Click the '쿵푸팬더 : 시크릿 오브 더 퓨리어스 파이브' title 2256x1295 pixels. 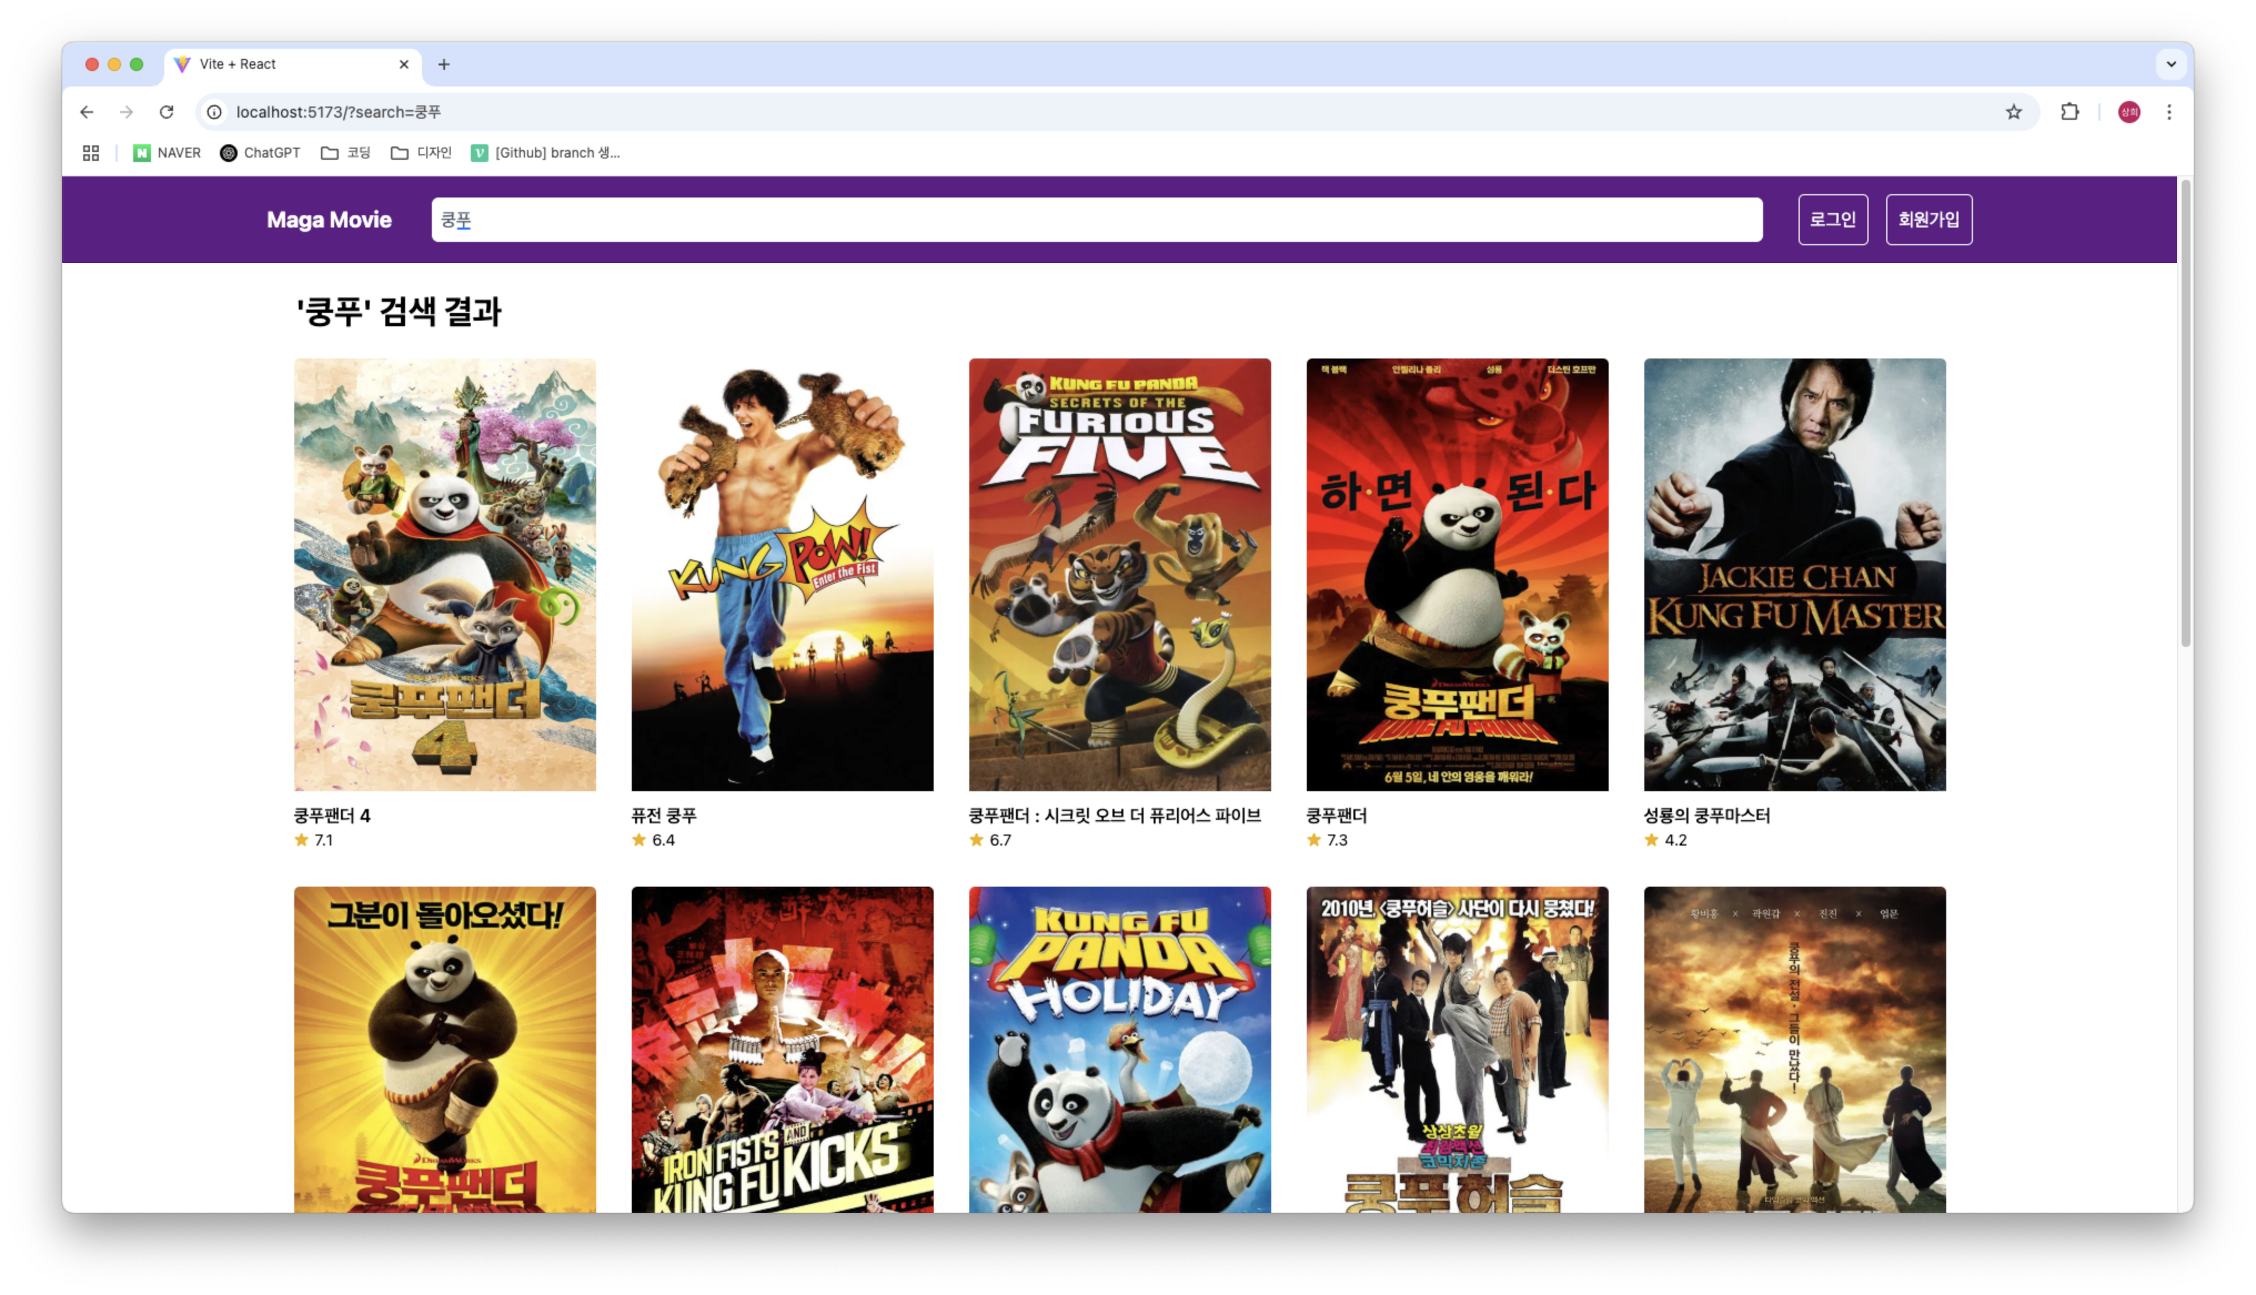click(1115, 816)
